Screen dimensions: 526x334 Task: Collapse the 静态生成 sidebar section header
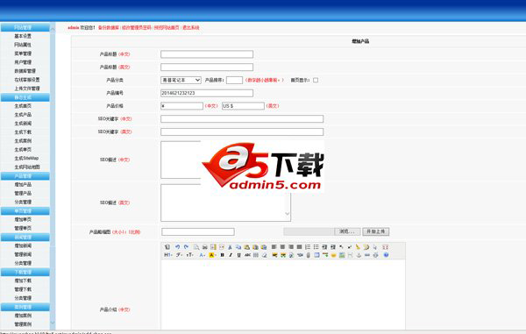click(x=25, y=97)
